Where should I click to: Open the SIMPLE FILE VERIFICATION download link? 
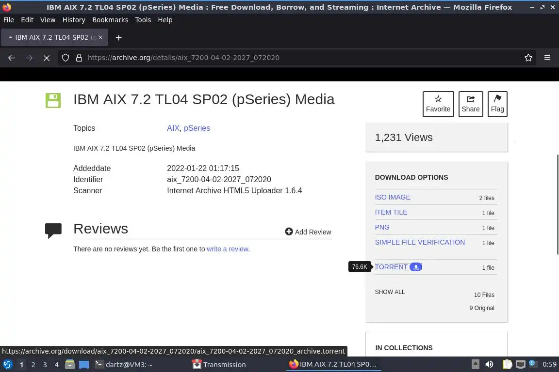(x=420, y=242)
